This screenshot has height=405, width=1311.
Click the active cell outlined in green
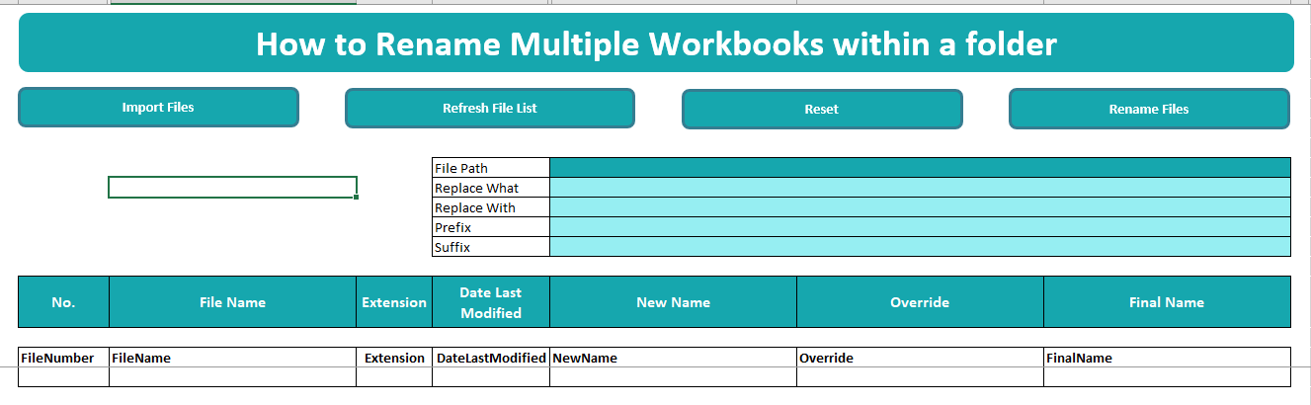point(232,187)
